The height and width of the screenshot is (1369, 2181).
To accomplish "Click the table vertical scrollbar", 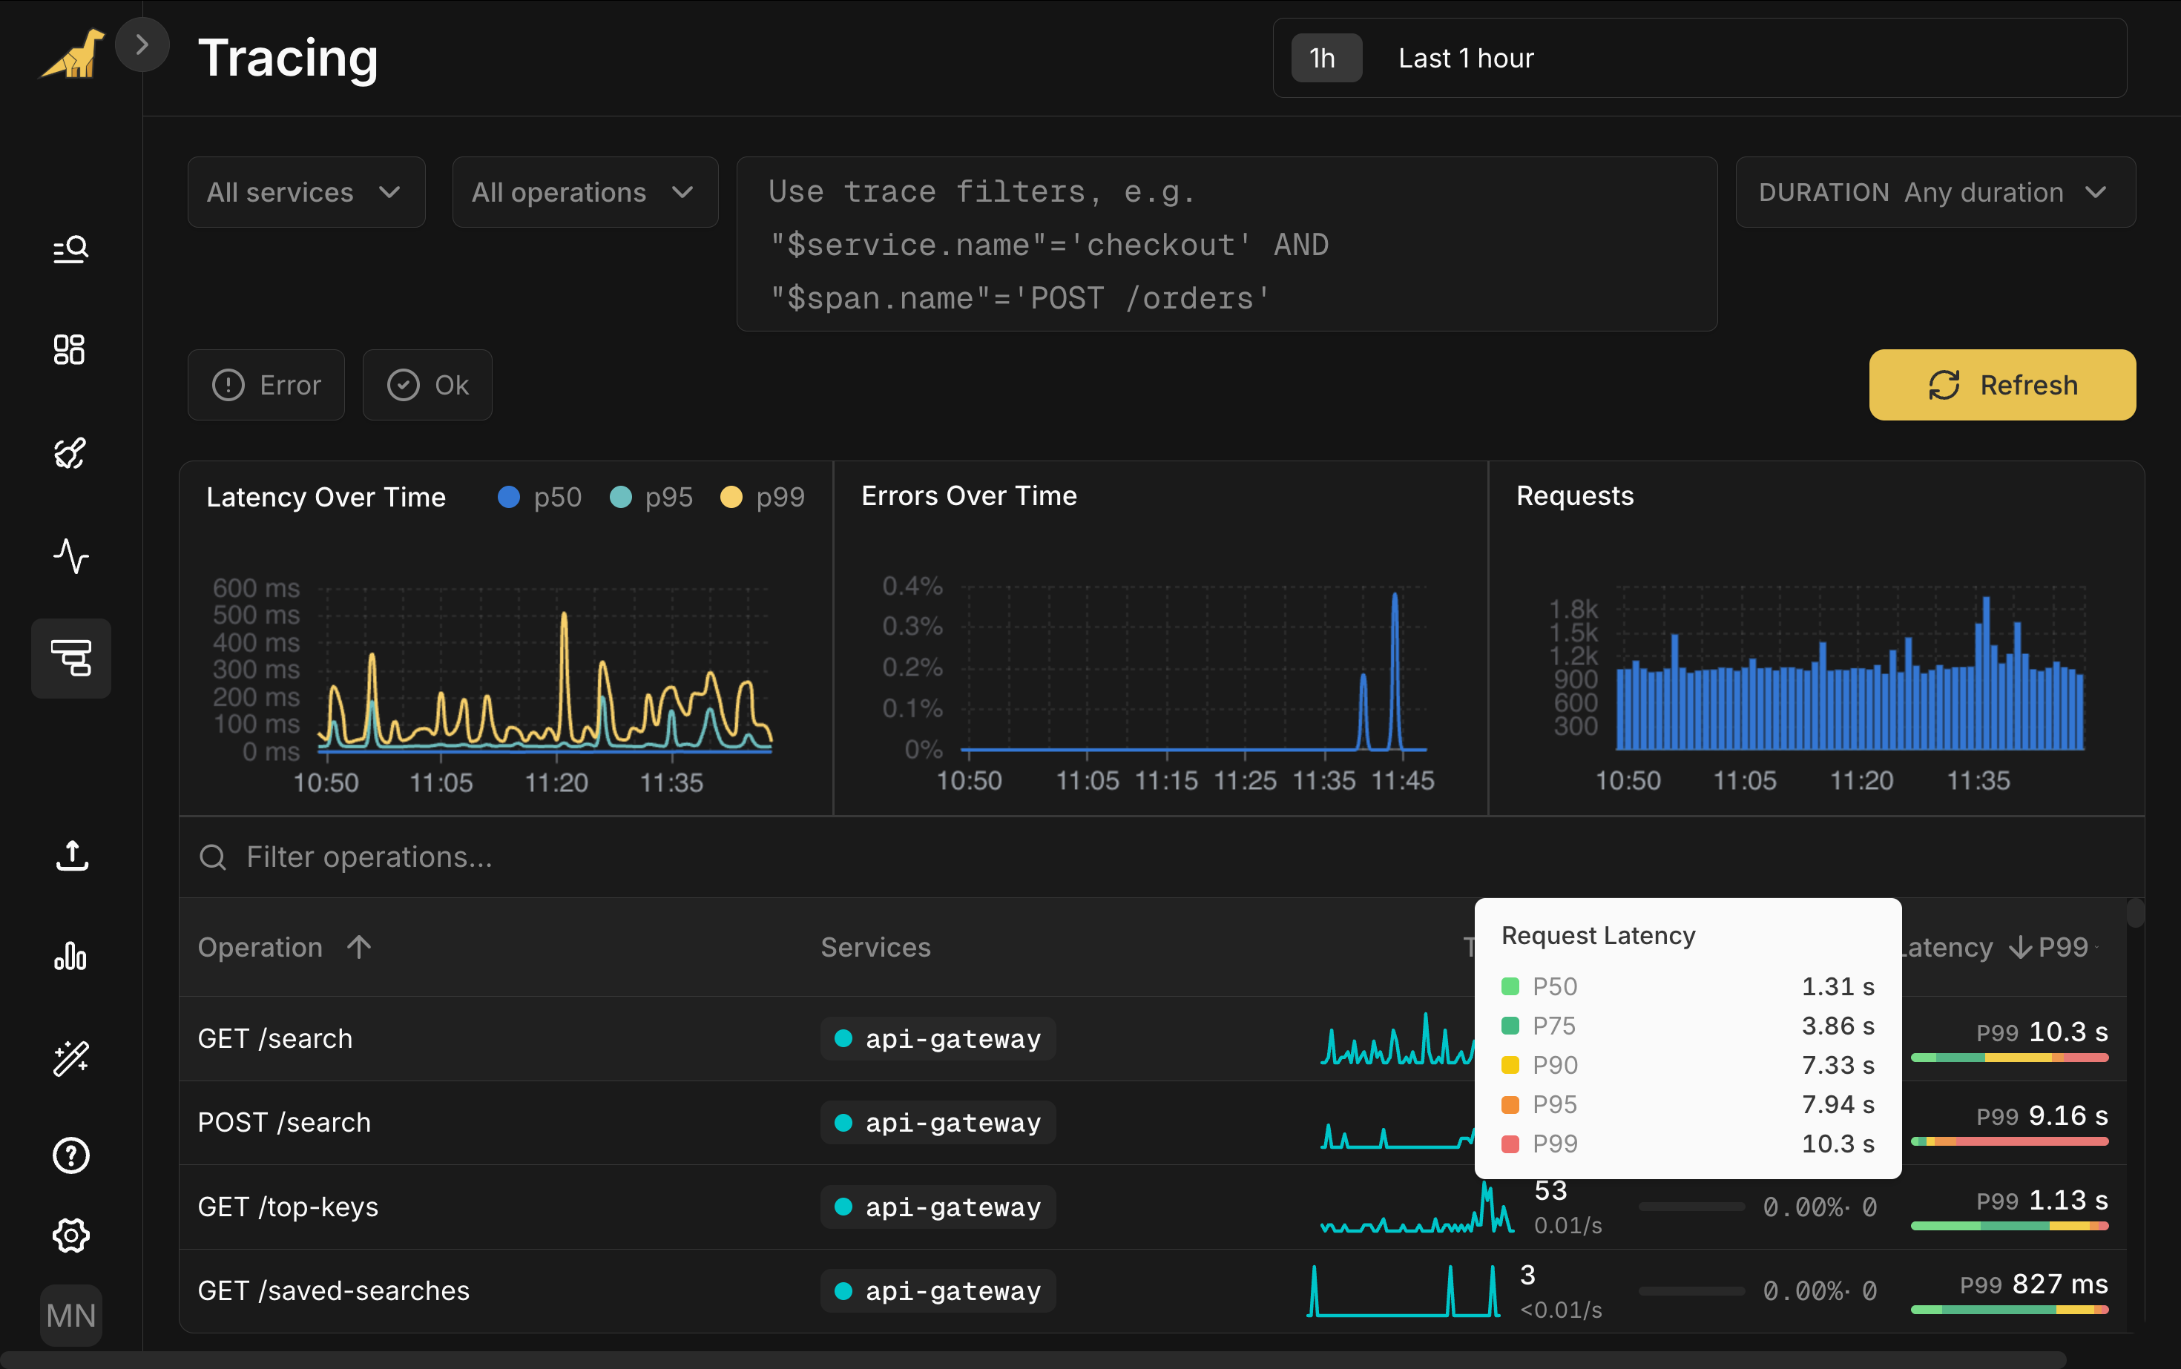I will click(x=2135, y=913).
